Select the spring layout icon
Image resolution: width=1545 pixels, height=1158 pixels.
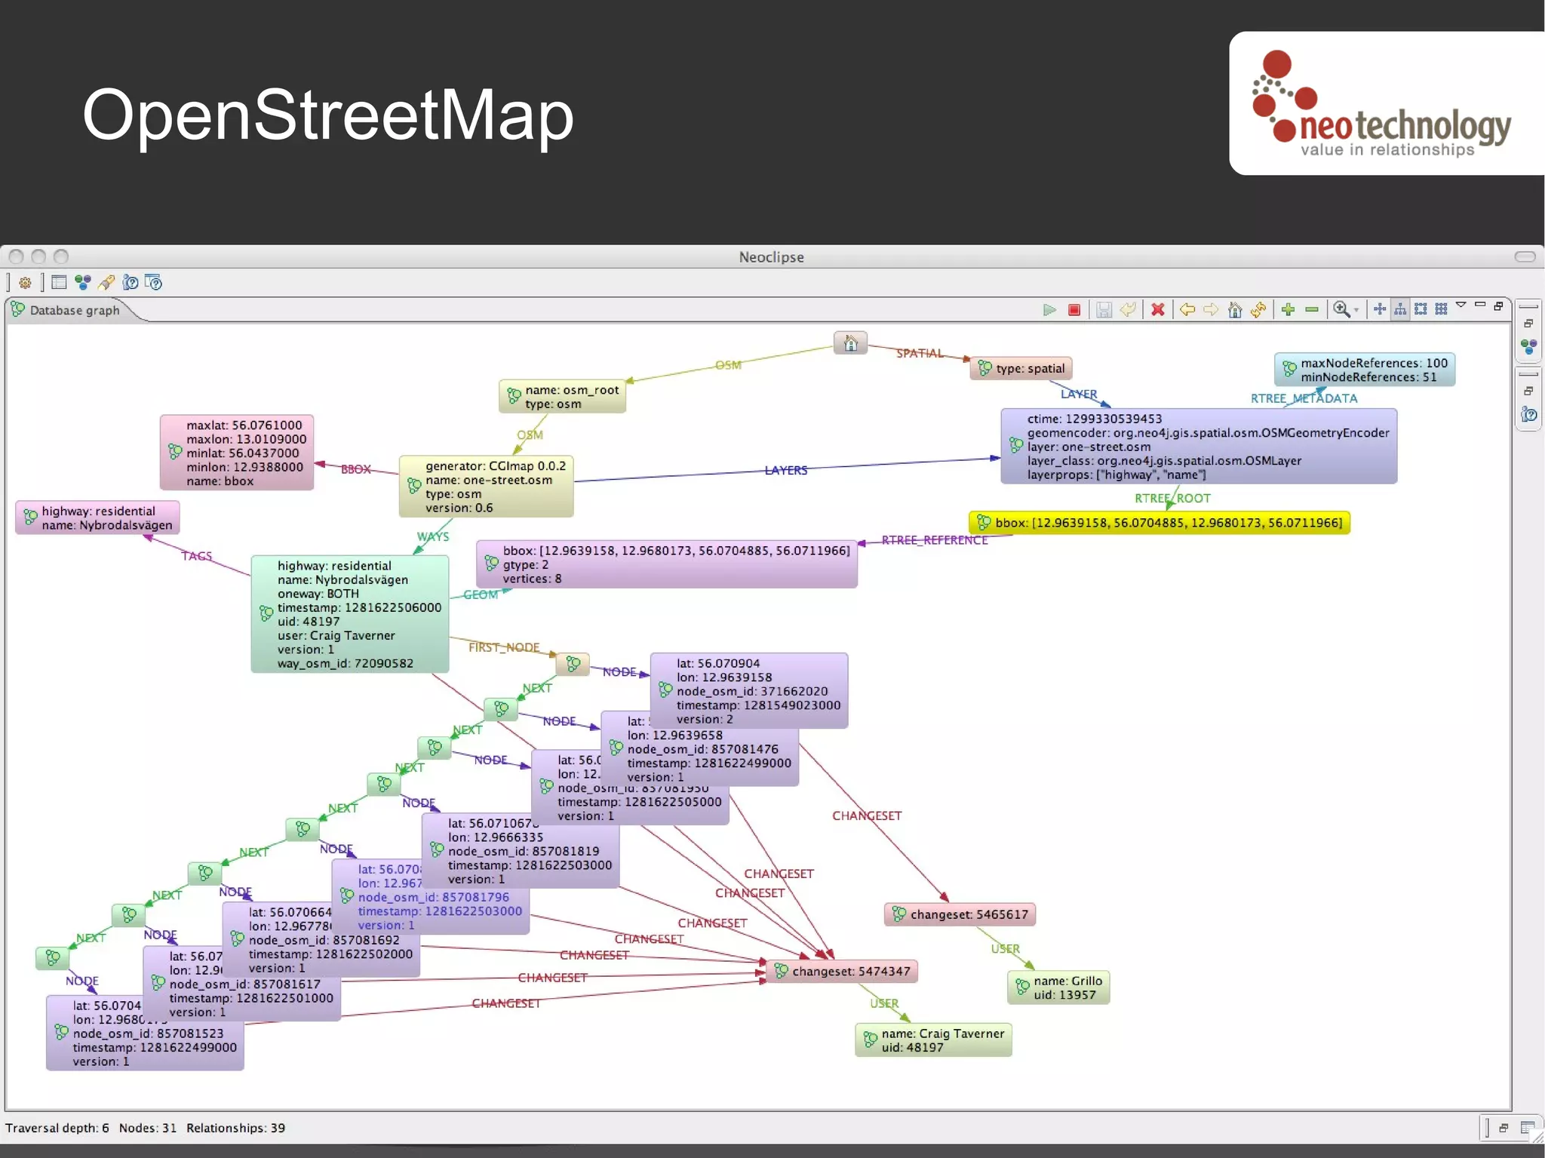coord(1380,309)
